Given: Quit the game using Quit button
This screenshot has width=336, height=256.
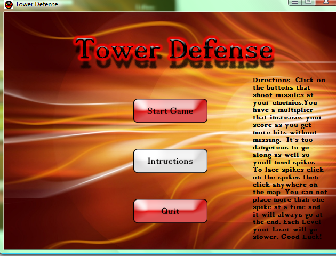Looking at the screenshot, I should pos(170,211).
